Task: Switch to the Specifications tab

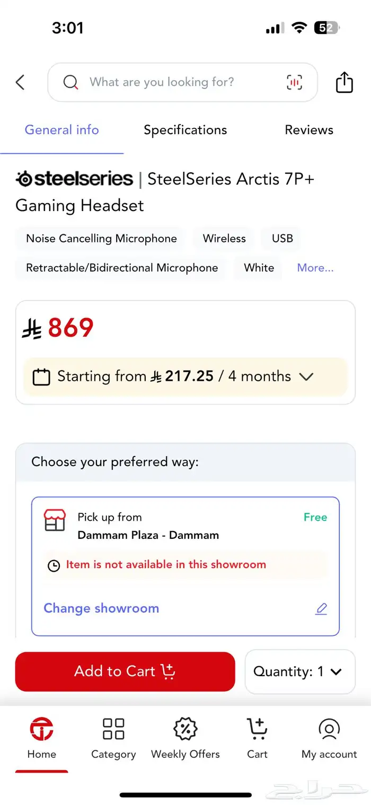Action: coord(185,130)
